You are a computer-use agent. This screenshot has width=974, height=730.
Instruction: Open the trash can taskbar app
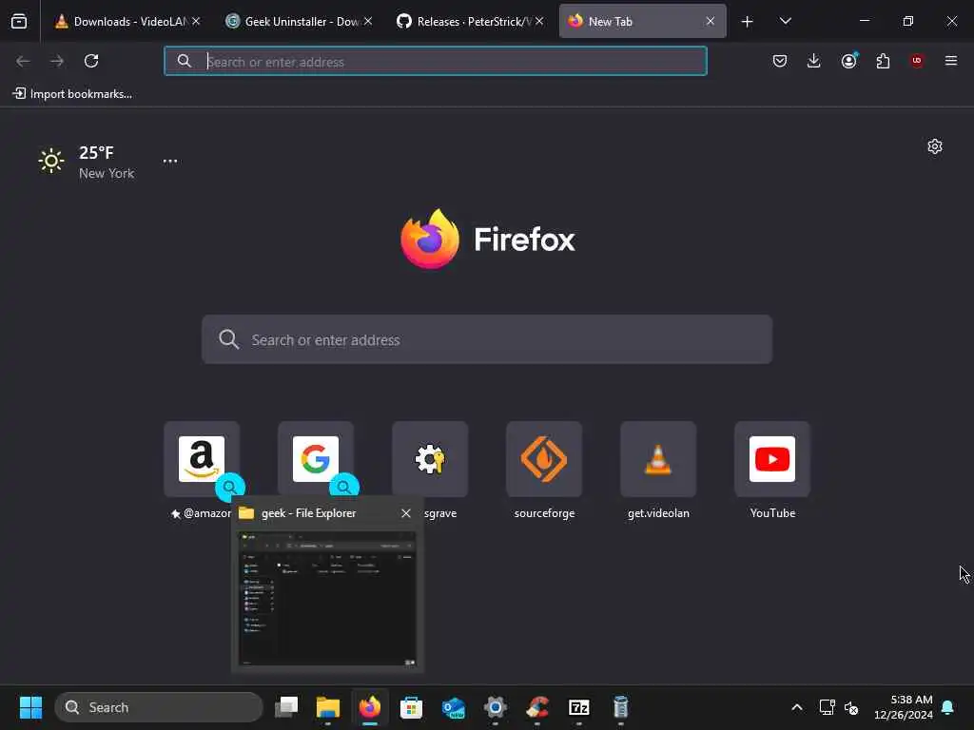pos(620,707)
